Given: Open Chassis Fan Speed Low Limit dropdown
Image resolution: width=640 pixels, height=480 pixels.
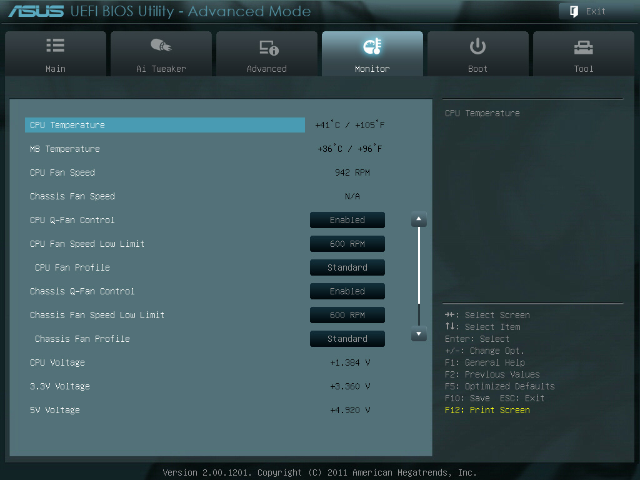Looking at the screenshot, I should (347, 315).
